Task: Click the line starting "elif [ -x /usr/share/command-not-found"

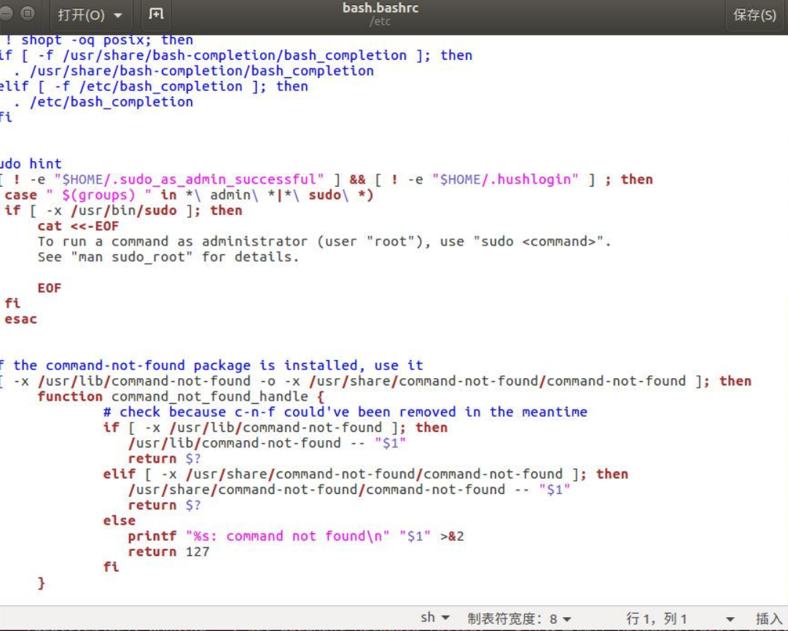Action: (365, 474)
